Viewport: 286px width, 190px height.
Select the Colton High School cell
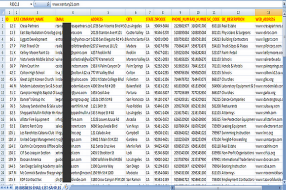tap(37, 73)
